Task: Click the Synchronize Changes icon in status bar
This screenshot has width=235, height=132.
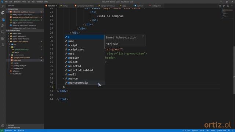Action: [15, 131]
